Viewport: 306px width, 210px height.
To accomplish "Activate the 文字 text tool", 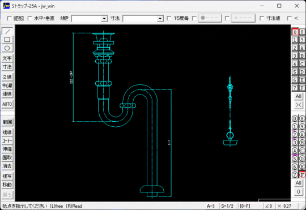I will point(7,58).
